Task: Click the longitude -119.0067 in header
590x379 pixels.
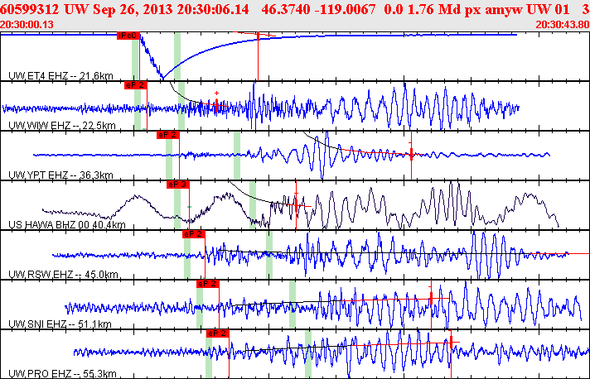Action: click(345, 9)
